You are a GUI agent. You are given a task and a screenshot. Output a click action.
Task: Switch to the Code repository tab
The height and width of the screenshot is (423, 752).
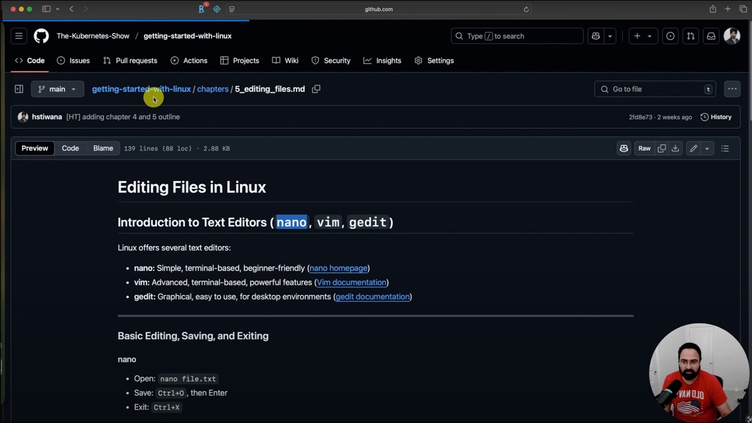coord(29,61)
